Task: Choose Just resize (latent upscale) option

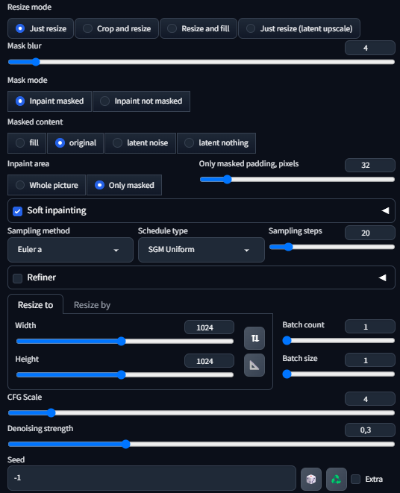Action: pos(299,28)
